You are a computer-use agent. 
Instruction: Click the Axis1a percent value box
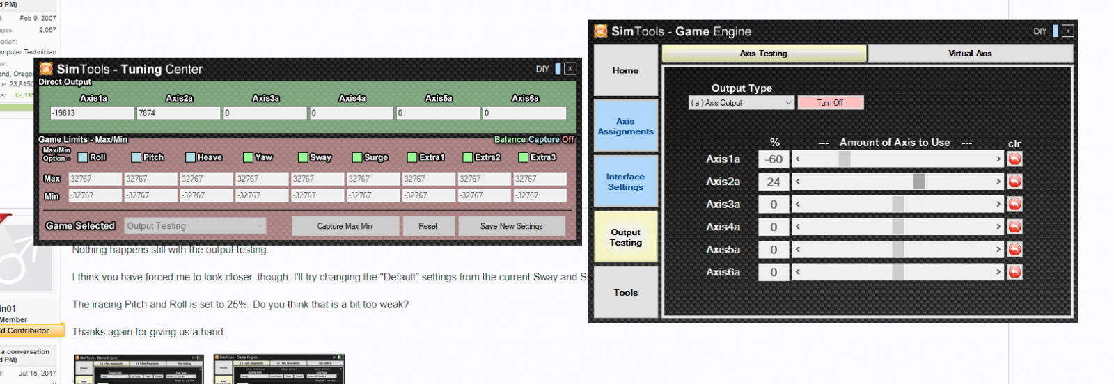click(x=774, y=159)
